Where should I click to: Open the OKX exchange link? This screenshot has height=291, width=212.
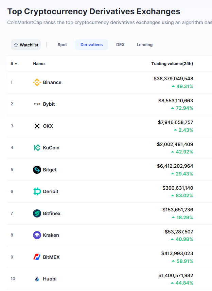pos(48,126)
